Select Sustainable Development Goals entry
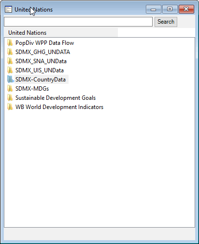This screenshot has height=244, width=199. (56, 98)
